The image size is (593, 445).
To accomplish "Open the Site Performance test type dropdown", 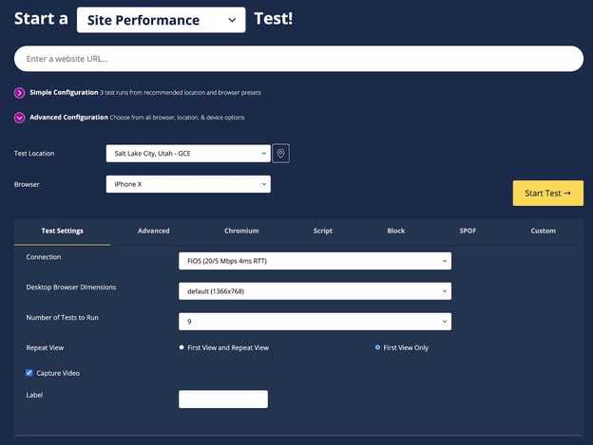I will coord(161,20).
